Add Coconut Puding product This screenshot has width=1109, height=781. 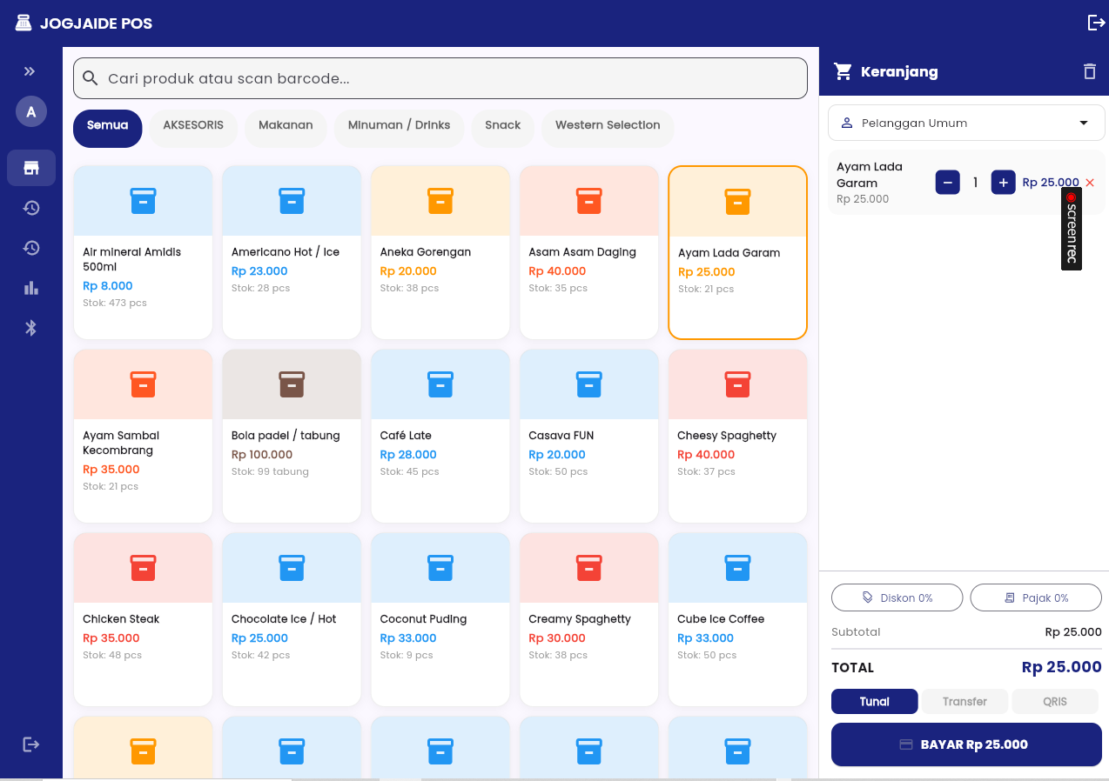(x=440, y=619)
